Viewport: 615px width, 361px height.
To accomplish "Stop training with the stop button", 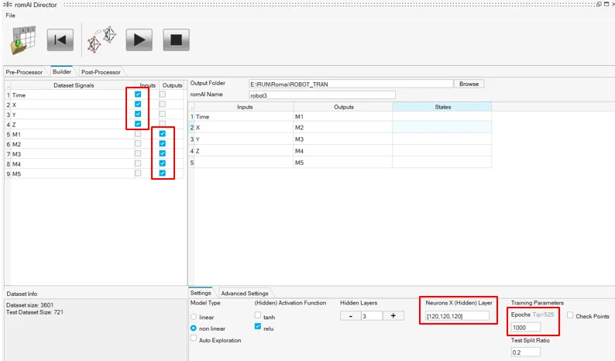I will tap(176, 40).
